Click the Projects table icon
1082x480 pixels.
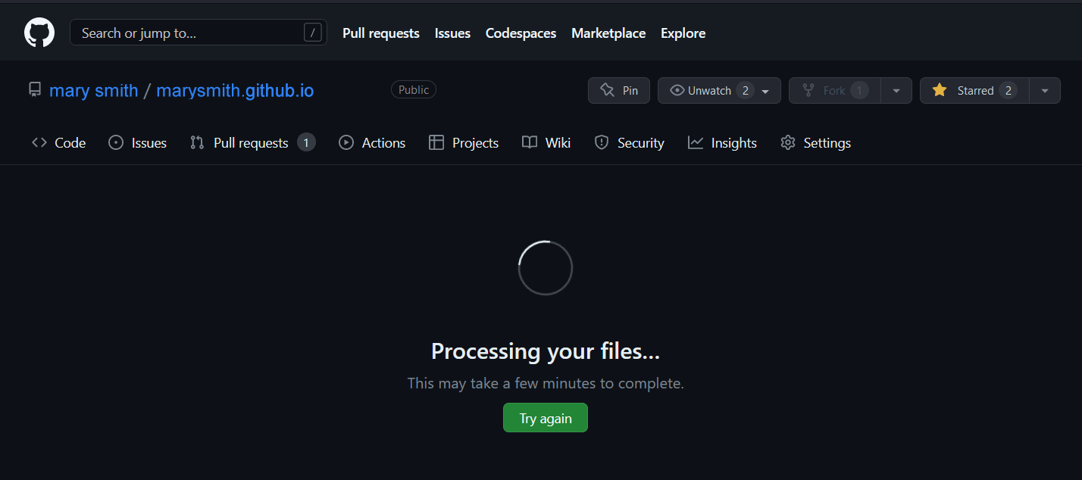point(436,143)
